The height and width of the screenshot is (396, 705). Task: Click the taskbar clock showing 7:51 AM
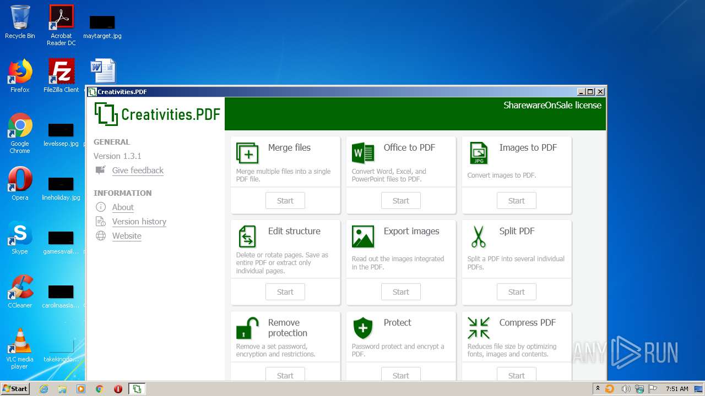(x=677, y=389)
